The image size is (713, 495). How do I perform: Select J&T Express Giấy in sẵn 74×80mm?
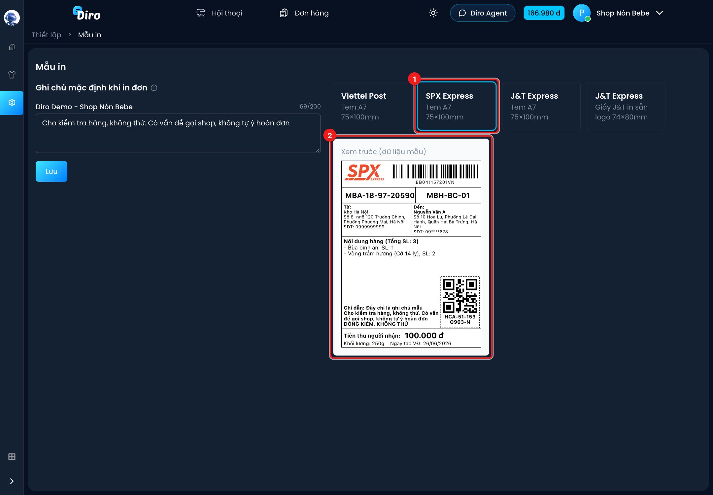click(x=626, y=106)
